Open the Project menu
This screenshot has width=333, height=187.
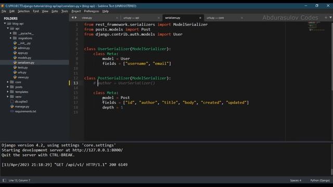[76, 11]
